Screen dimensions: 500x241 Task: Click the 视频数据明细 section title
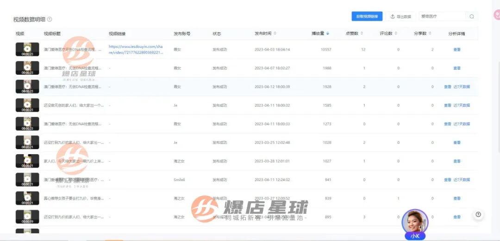(29, 19)
